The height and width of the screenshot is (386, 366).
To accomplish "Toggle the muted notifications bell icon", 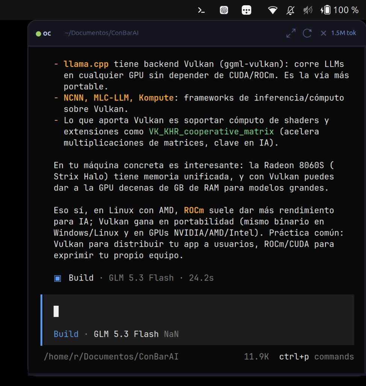I will [x=290, y=10].
